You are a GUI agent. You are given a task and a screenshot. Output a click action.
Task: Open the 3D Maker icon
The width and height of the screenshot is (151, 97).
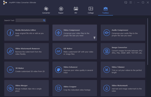10,70
